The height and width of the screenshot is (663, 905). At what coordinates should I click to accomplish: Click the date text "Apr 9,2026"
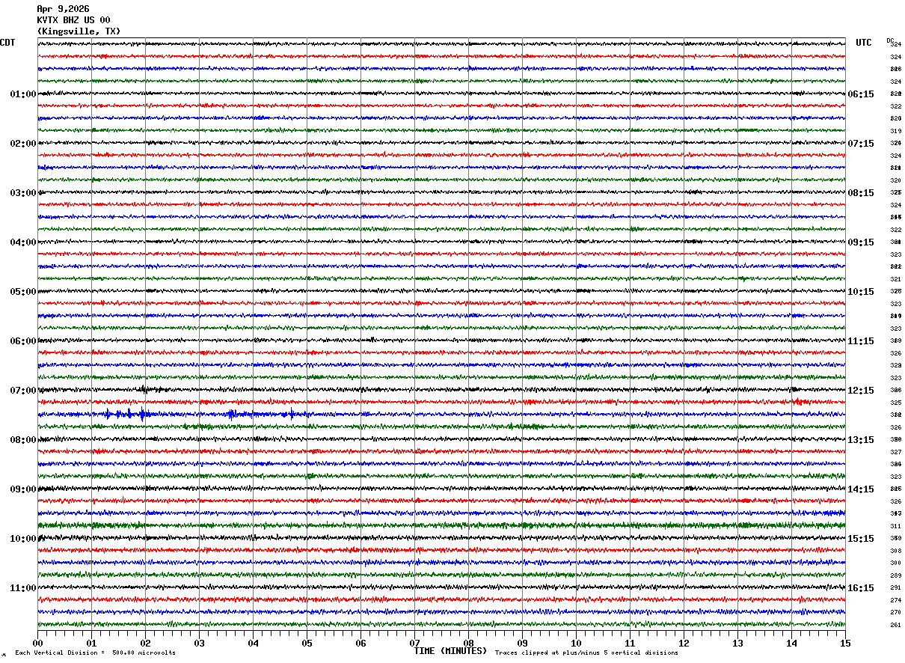pyautogui.click(x=63, y=9)
